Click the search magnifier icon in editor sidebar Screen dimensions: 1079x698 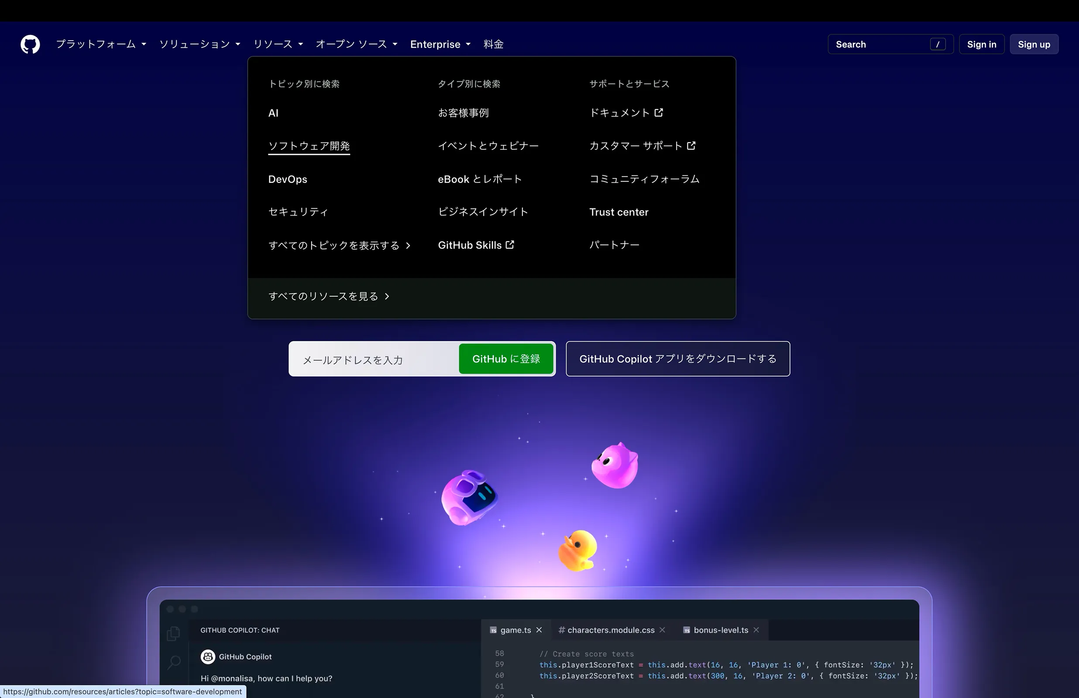click(x=174, y=662)
